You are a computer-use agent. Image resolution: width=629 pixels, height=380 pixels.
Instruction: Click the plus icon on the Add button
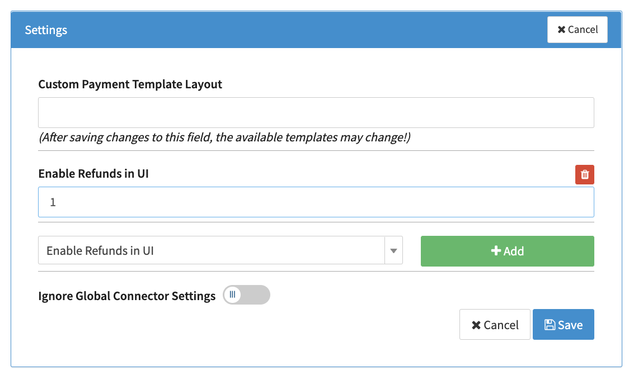495,251
